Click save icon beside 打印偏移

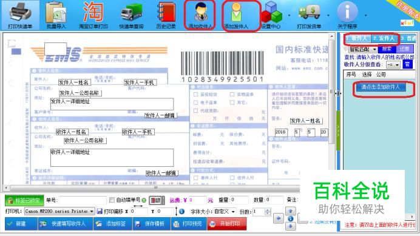click(100, 211)
